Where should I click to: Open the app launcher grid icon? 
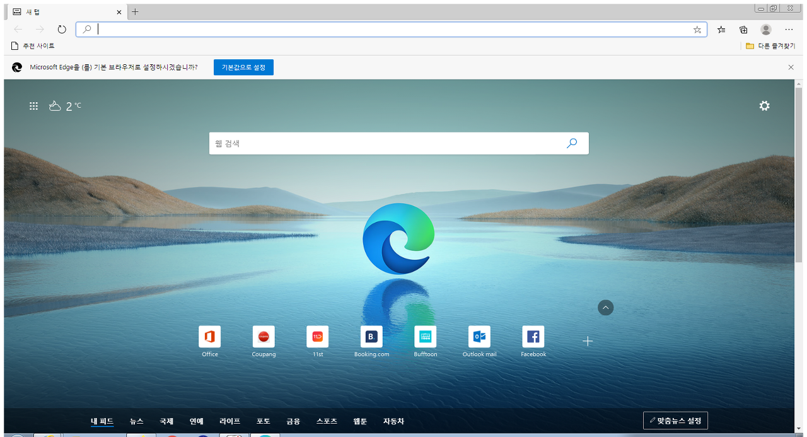point(34,106)
